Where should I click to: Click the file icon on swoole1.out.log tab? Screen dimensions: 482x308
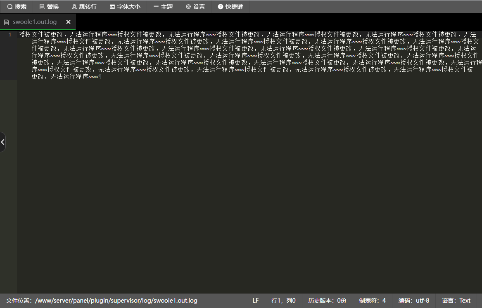pos(6,22)
